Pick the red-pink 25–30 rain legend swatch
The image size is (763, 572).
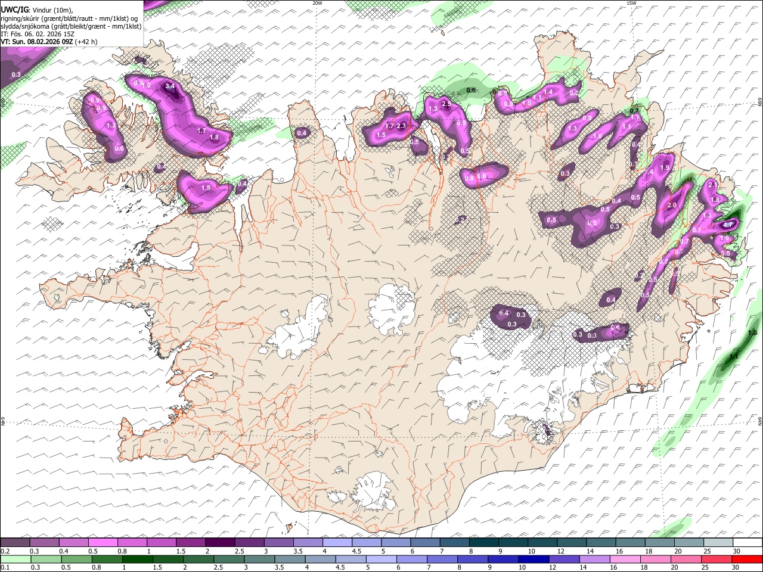[x=717, y=559]
